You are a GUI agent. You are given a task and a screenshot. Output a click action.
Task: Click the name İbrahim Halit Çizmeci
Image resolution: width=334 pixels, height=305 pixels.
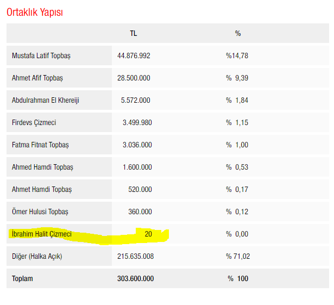42,234
